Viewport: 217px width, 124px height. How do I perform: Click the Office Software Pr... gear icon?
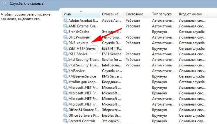65,115
